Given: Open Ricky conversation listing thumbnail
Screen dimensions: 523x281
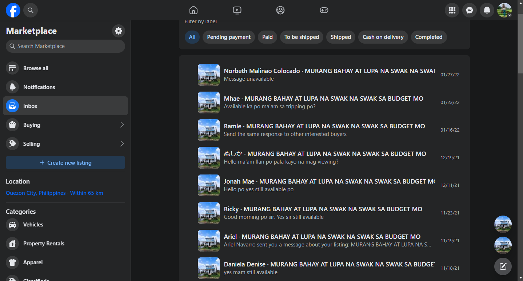Looking at the screenshot, I should point(209,213).
